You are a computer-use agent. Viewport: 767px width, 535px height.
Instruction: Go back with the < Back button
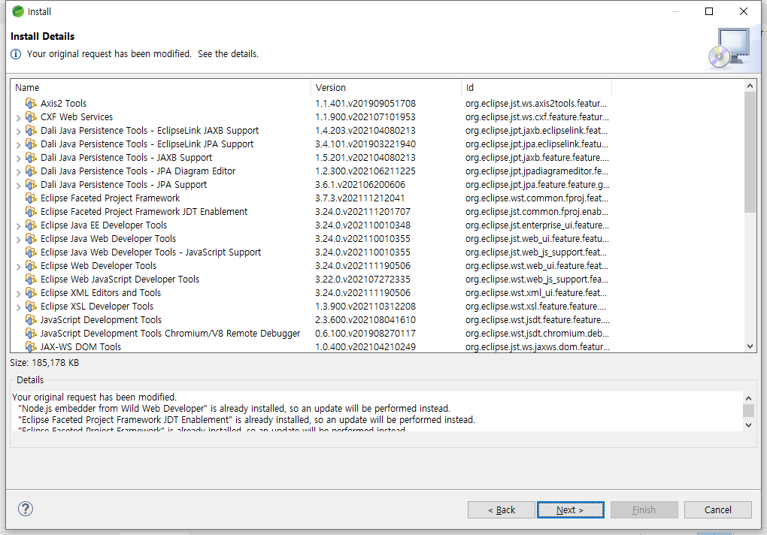tap(502, 509)
